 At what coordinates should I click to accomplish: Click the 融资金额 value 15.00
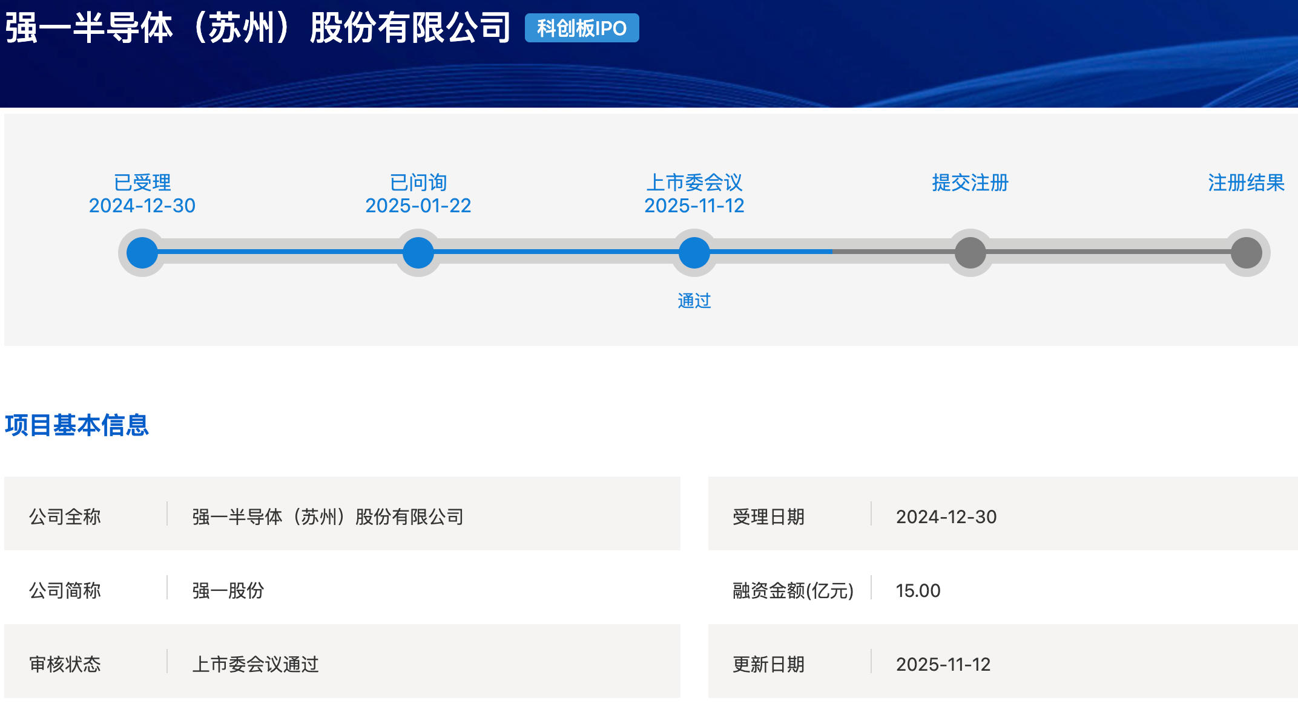click(918, 590)
